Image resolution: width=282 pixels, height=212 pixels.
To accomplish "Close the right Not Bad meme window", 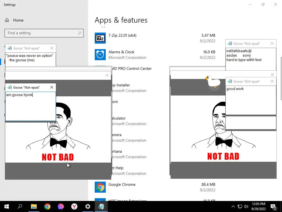I will 272,75.
